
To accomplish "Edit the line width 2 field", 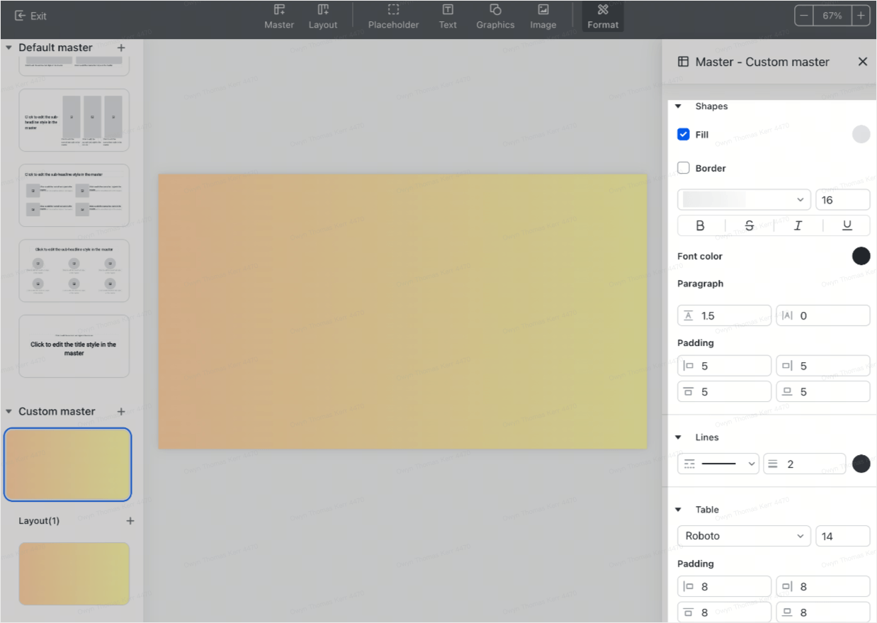I will [805, 464].
